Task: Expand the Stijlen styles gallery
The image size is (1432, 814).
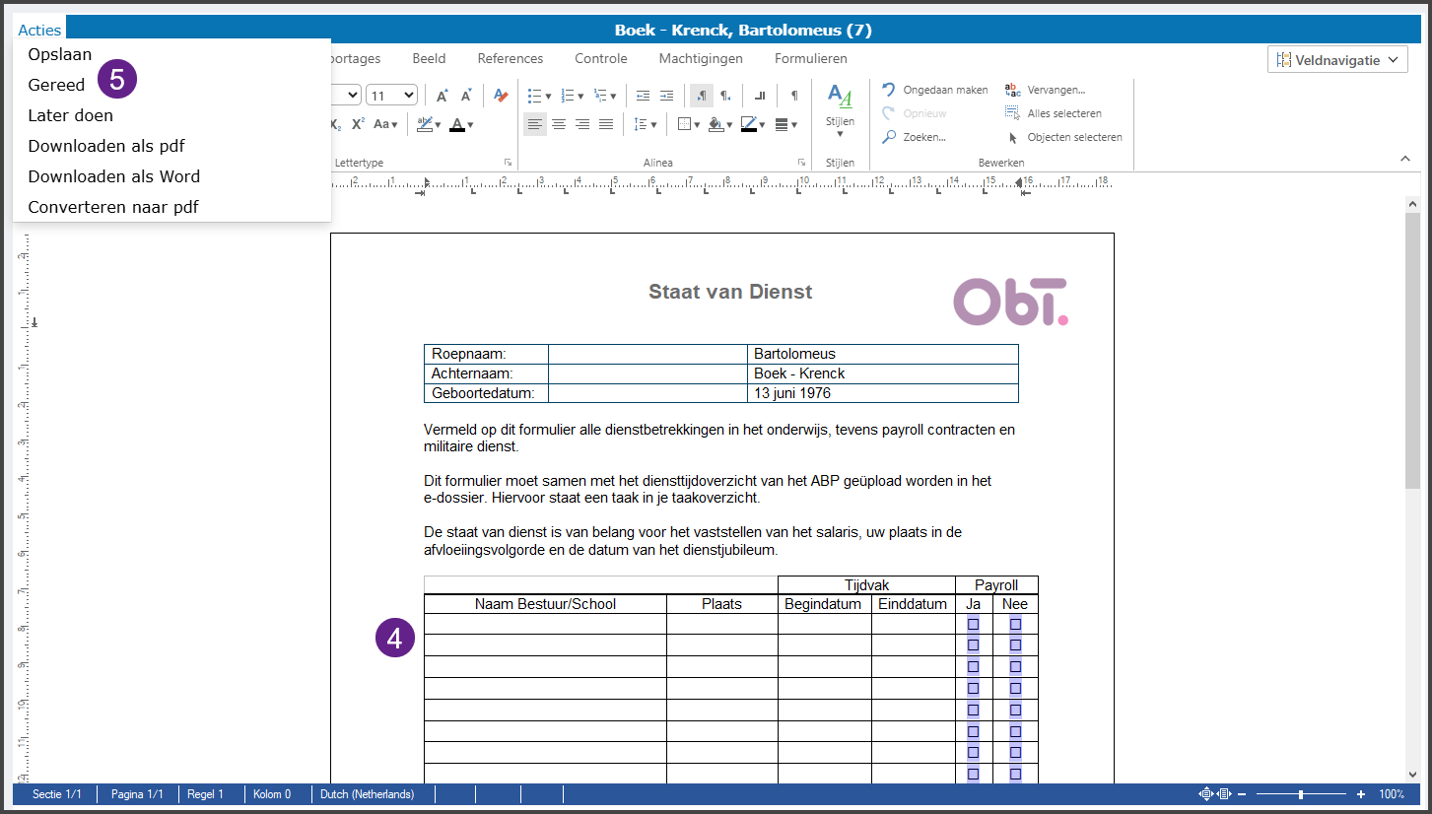Action: pyautogui.click(x=840, y=134)
